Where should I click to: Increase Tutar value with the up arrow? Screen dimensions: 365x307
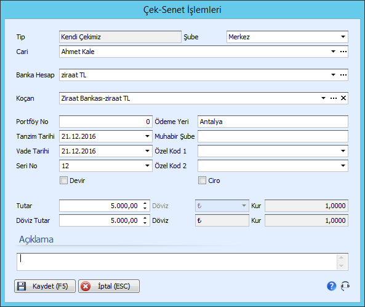pos(145,203)
